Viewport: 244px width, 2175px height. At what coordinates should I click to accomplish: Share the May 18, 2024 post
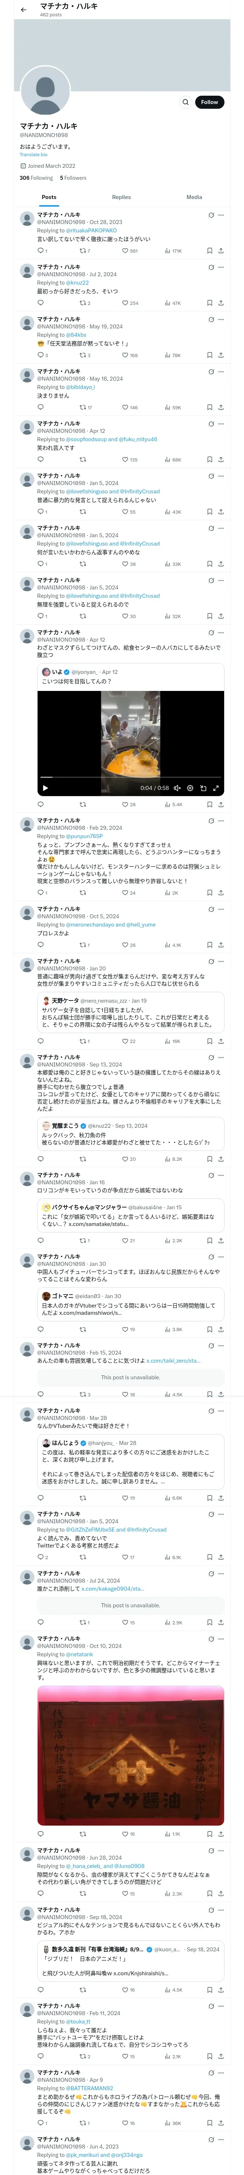click(221, 408)
